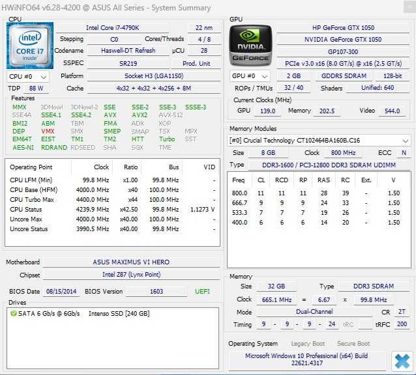Image resolution: width=416 pixels, height=375 pixels.
Task: Click the Uncore Status row
Action: click(113, 229)
